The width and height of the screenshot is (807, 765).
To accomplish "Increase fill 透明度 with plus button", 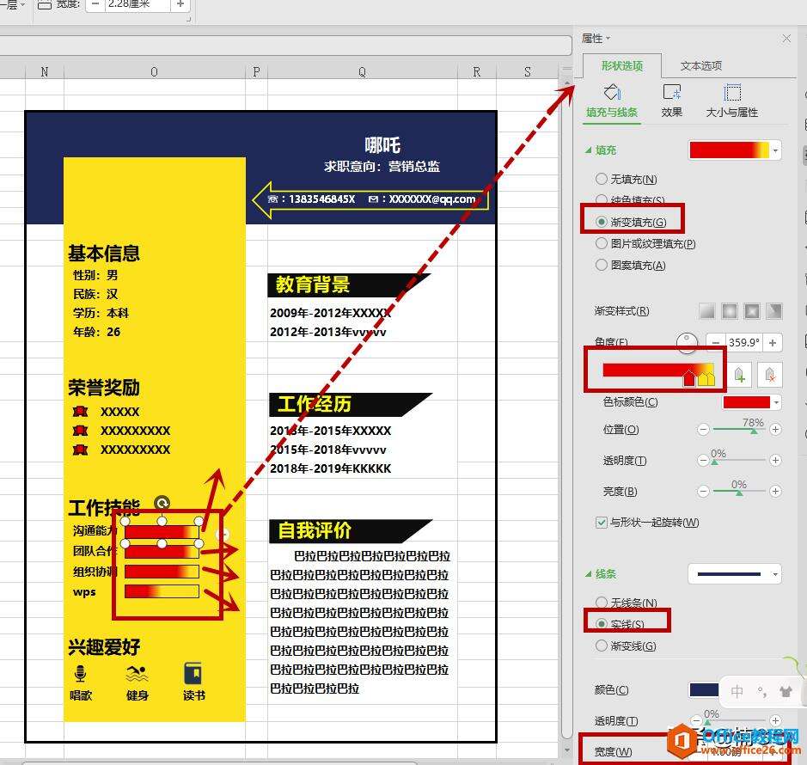I will coord(775,460).
